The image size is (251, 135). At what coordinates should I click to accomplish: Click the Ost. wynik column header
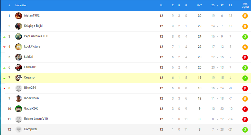245,5
